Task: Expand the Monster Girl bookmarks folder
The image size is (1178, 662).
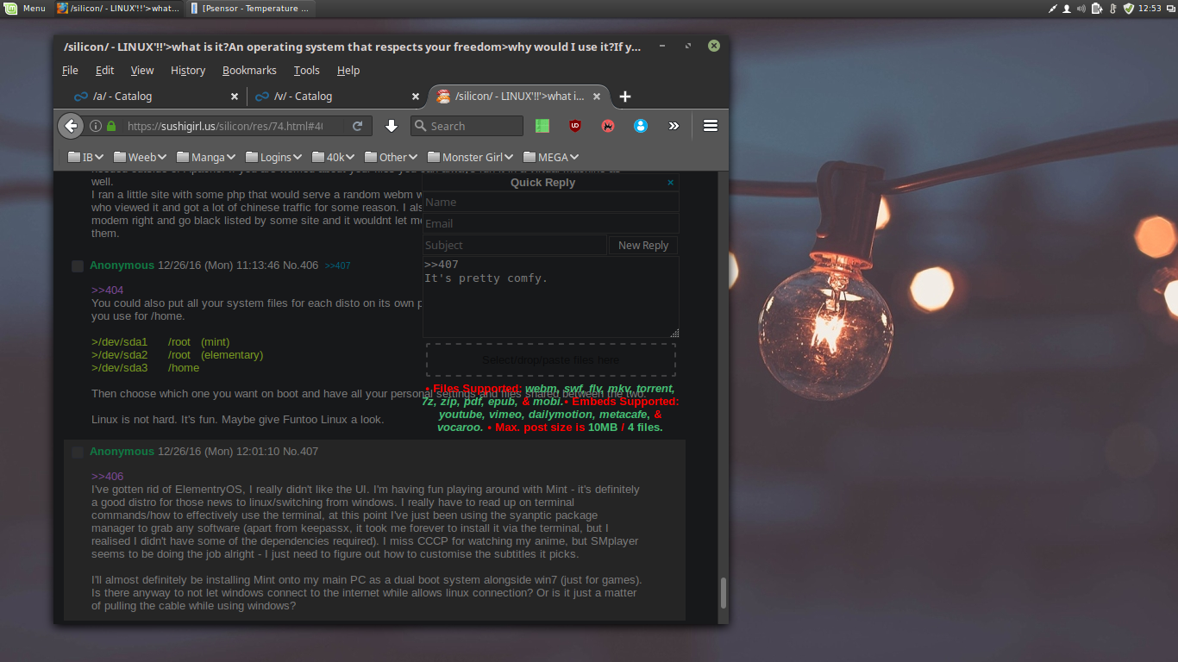Action: coord(470,157)
